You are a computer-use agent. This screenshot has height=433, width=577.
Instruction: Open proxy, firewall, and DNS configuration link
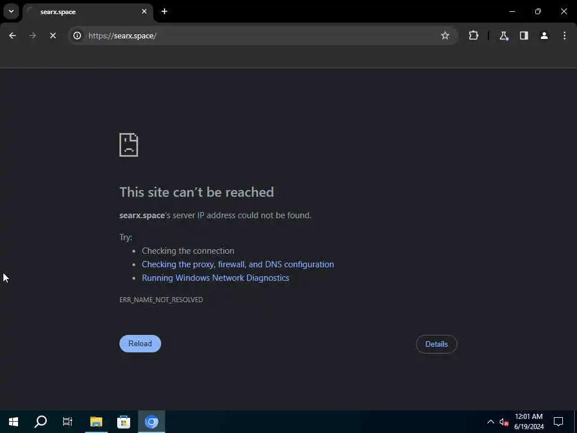[238, 264]
